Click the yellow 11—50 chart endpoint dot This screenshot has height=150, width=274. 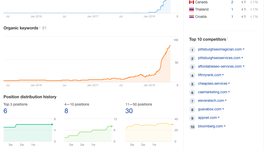click(173, 125)
